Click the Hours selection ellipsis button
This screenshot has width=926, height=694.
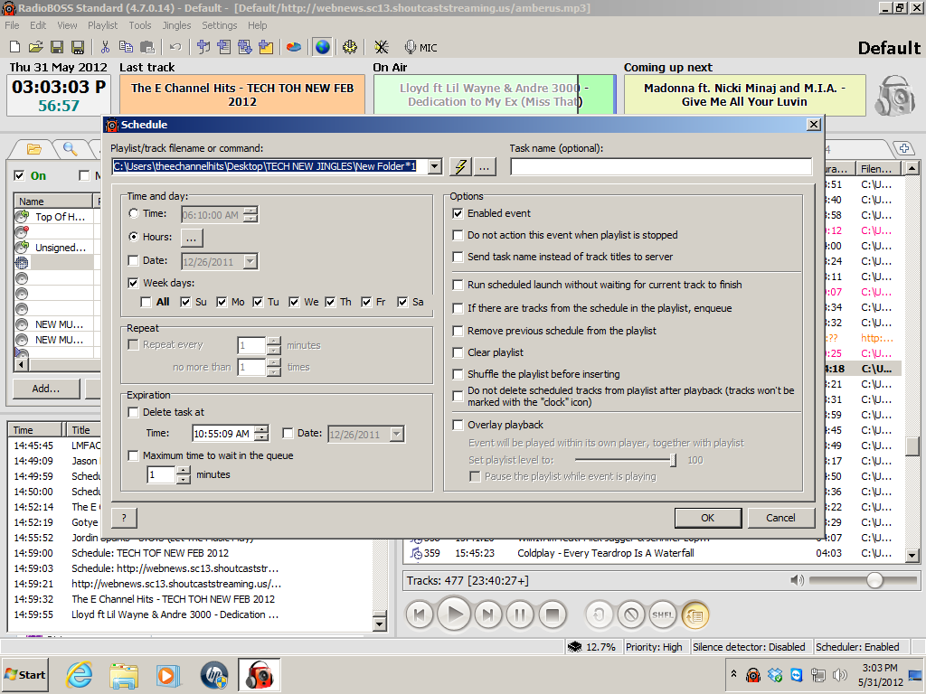192,238
